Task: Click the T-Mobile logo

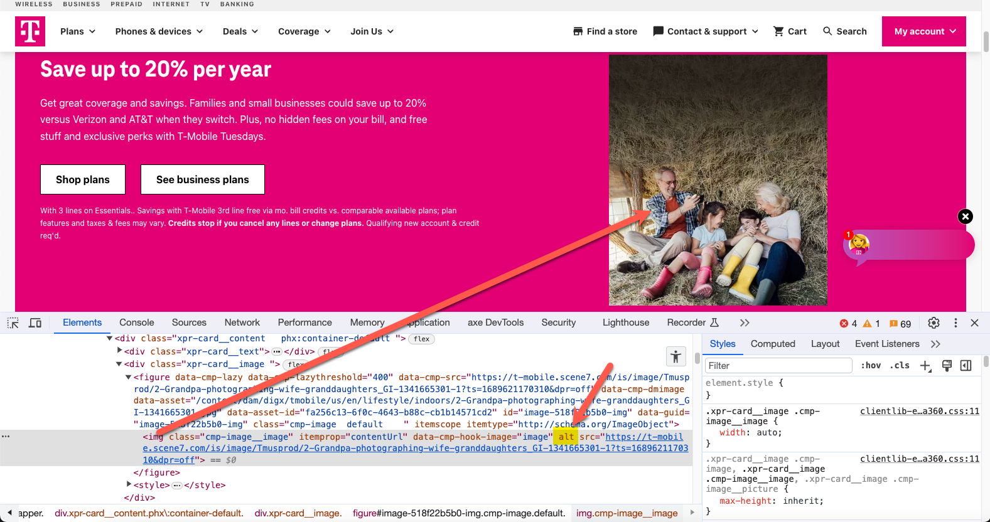Action: [x=30, y=31]
